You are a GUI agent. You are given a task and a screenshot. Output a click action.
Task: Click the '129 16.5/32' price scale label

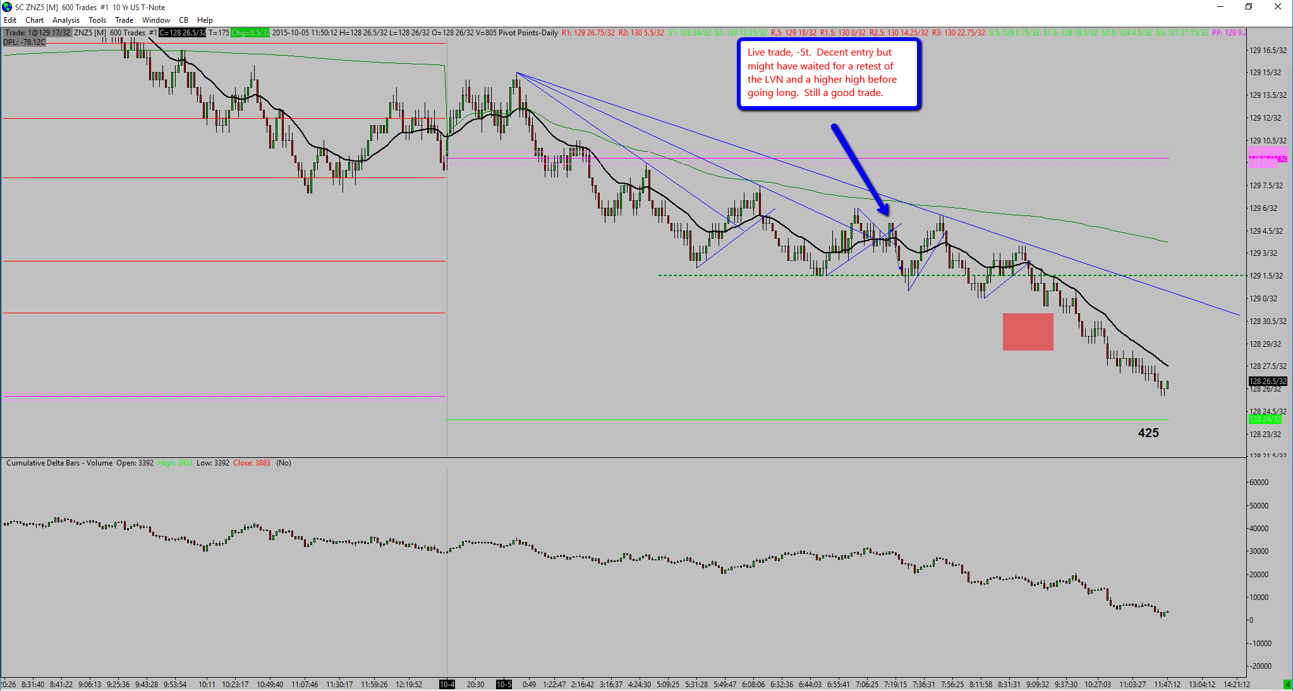[x=1268, y=51]
